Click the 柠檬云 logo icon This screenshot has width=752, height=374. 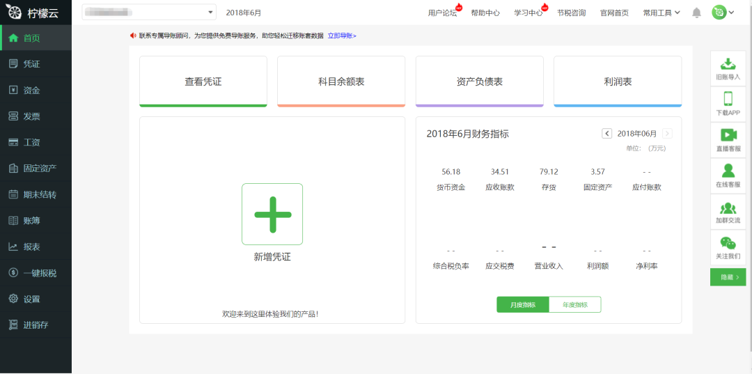coord(15,13)
